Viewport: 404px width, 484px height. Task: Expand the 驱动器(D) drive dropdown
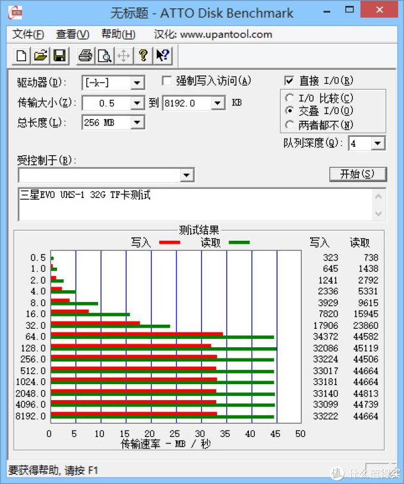pyautogui.click(x=137, y=83)
